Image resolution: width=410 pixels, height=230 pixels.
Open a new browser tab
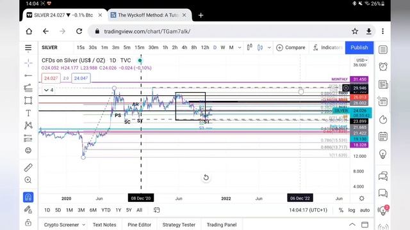point(201,15)
